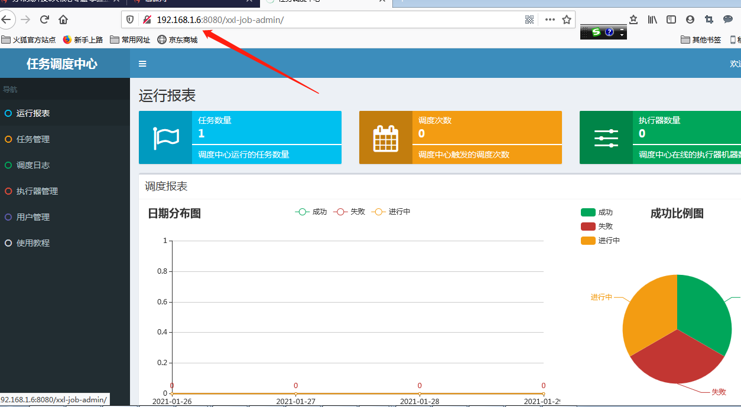Open the insecure connection lock icon

tap(147, 19)
